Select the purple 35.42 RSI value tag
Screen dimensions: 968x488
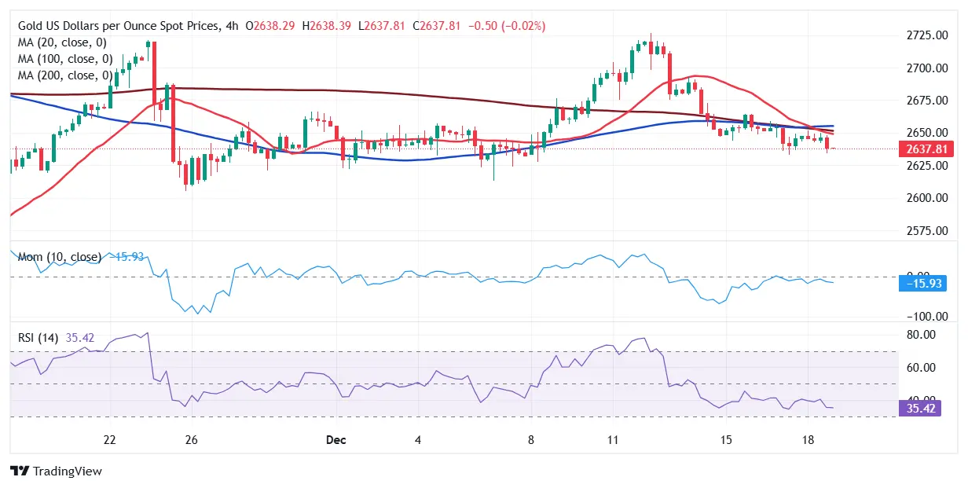(918, 409)
